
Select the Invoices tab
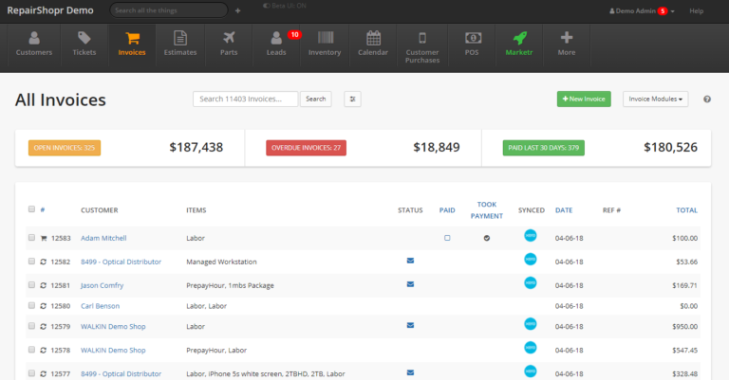132,46
